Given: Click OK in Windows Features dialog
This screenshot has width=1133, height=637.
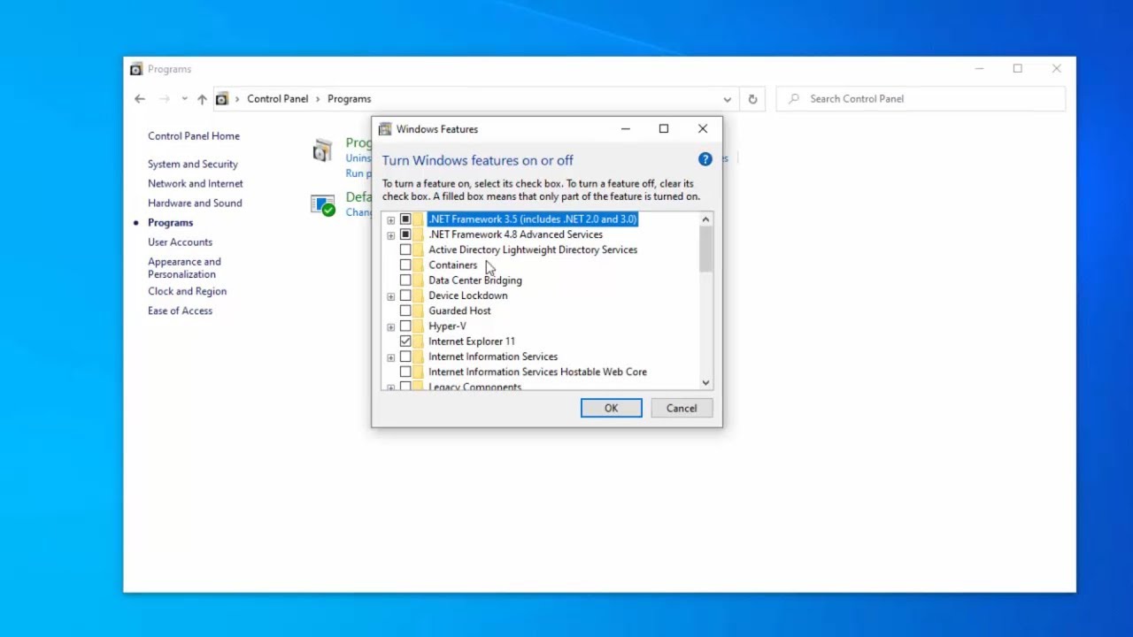Looking at the screenshot, I should [x=611, y=408].
